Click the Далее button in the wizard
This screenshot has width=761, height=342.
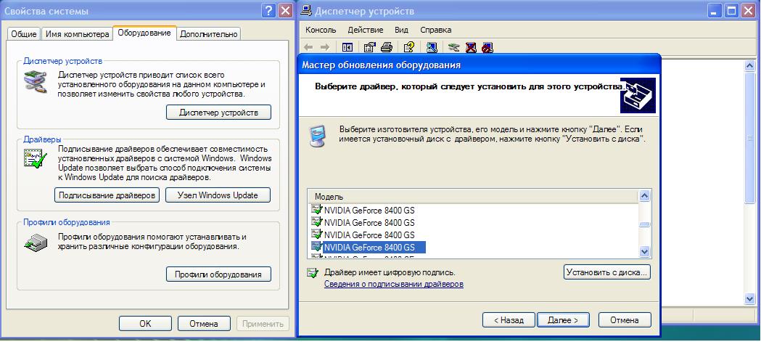(x=563, y=320)
